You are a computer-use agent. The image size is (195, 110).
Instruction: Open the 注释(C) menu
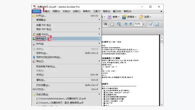tap(77, 11)
